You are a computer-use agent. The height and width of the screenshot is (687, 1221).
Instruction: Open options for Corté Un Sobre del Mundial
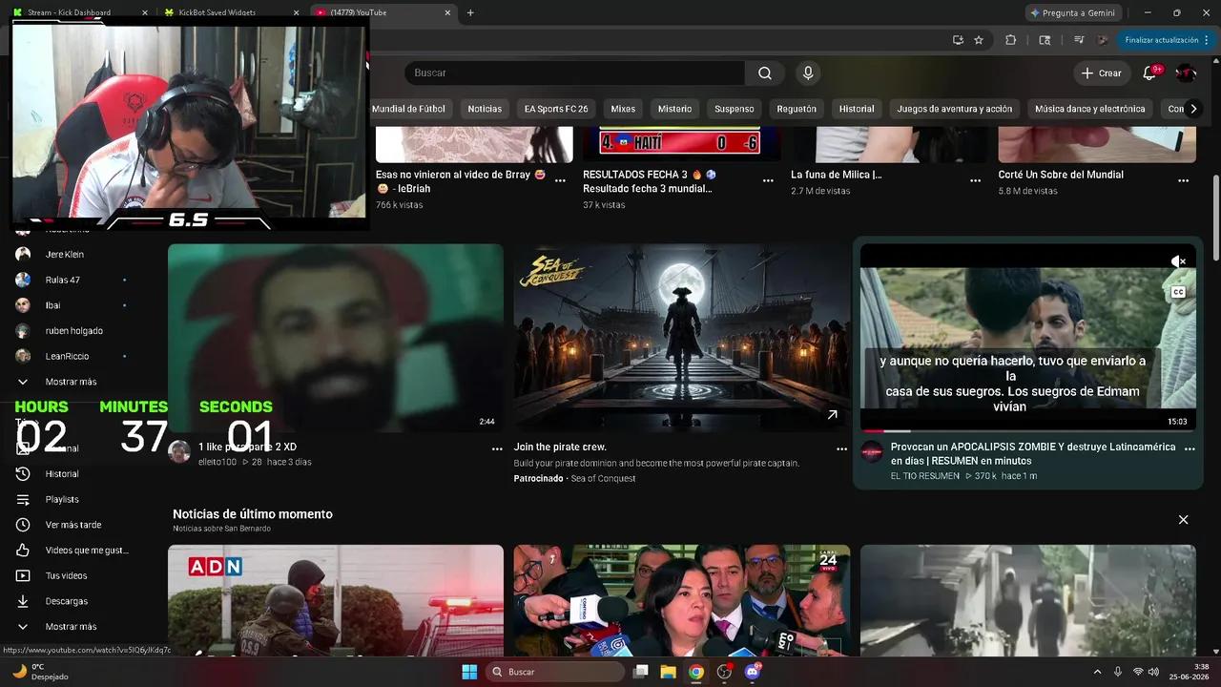[1183, 180]
